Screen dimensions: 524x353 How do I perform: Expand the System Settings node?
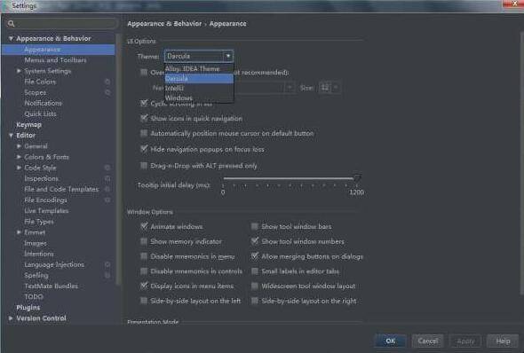pos(19,71)
